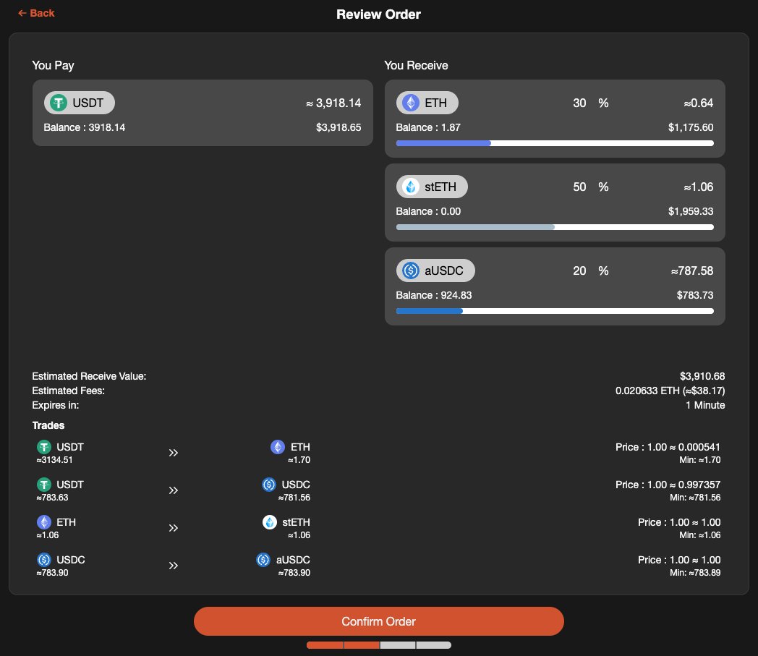
Task: Click the ETH icon in You Receive card
Action: 411,103
